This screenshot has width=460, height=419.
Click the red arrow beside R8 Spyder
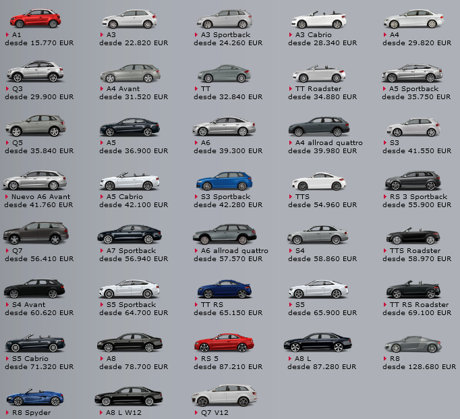(x=7, y=412)
